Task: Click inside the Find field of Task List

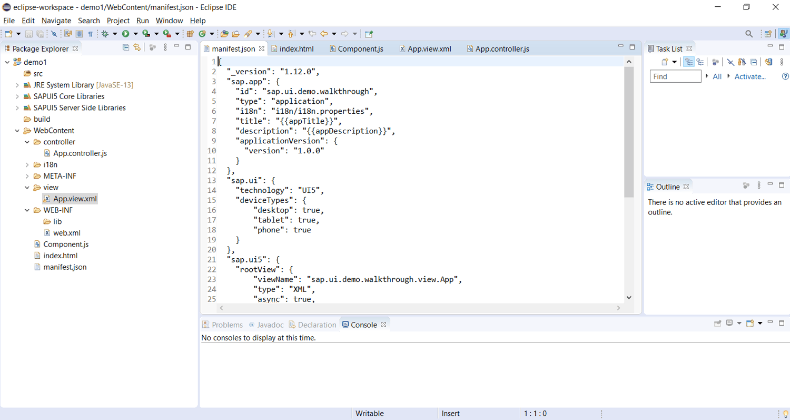Action: coord(675,76)
